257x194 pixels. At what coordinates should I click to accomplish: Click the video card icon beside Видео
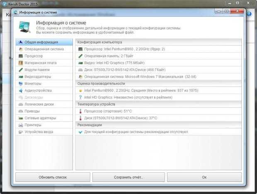(80, 63)
